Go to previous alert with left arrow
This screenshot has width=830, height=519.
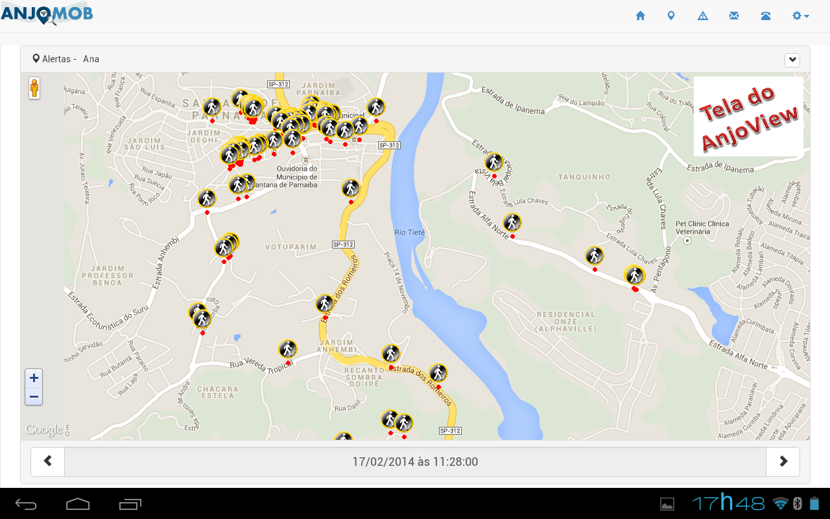[x=48, y=461]
